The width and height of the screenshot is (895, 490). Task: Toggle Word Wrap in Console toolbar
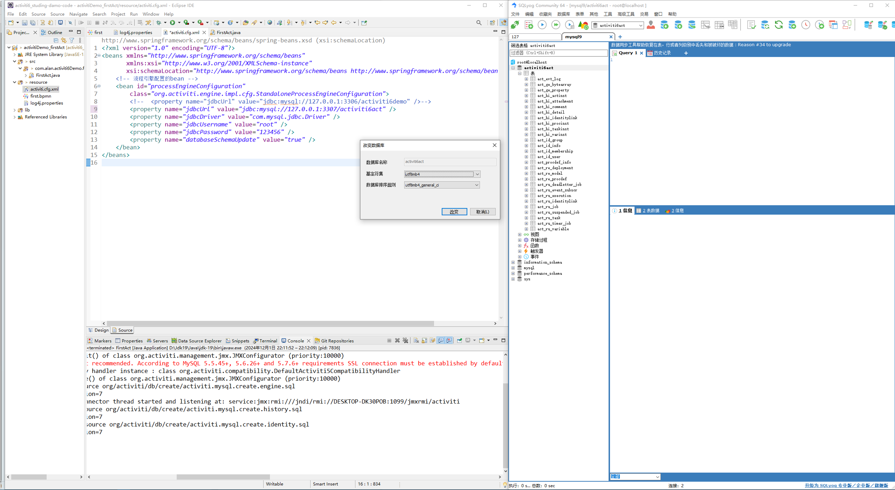pos(433,340)
